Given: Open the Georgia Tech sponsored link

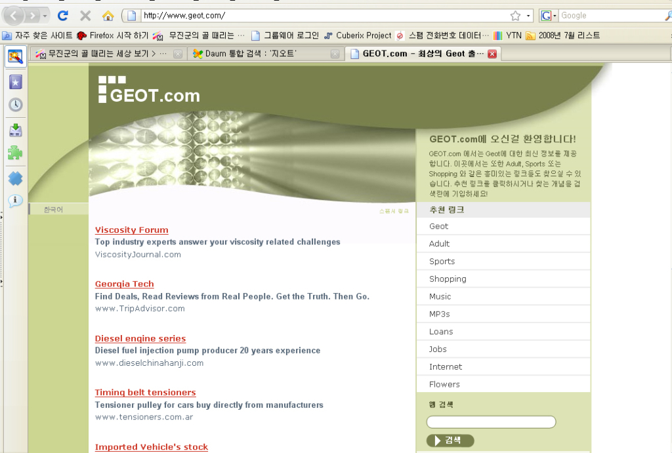Looking at the screenshot, I should [x=124, y=284].
